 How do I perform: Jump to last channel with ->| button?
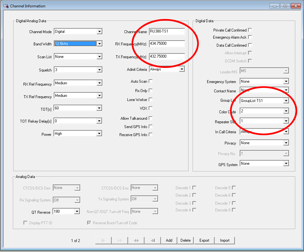[152, 240]
